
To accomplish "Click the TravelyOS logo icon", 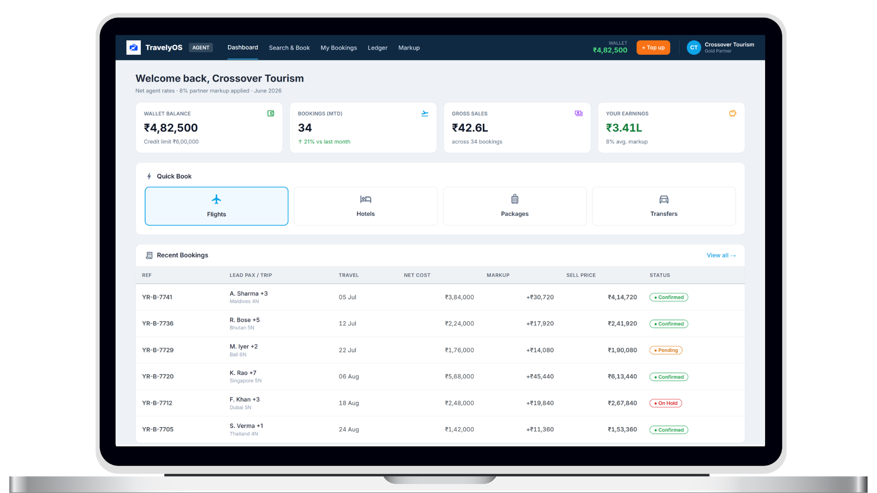I will [x=133, y=47].
